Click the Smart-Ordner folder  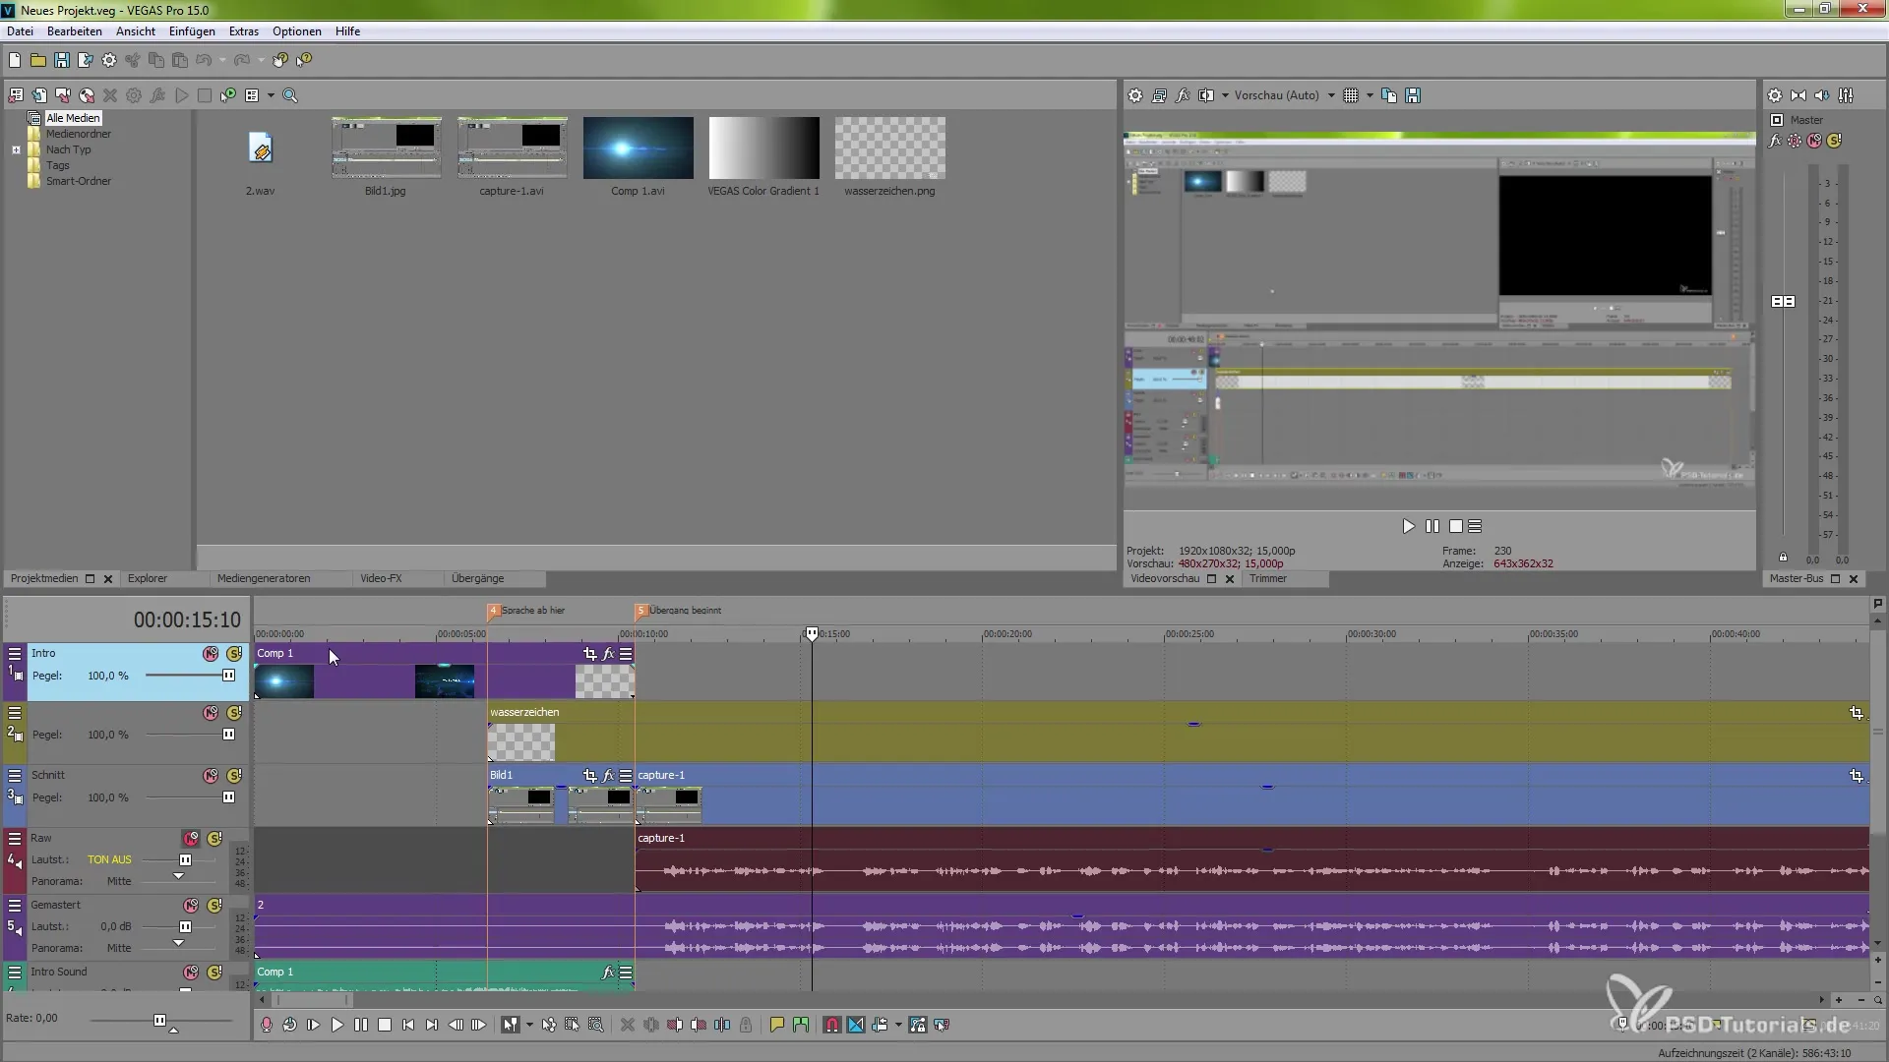tap(79, 181)
